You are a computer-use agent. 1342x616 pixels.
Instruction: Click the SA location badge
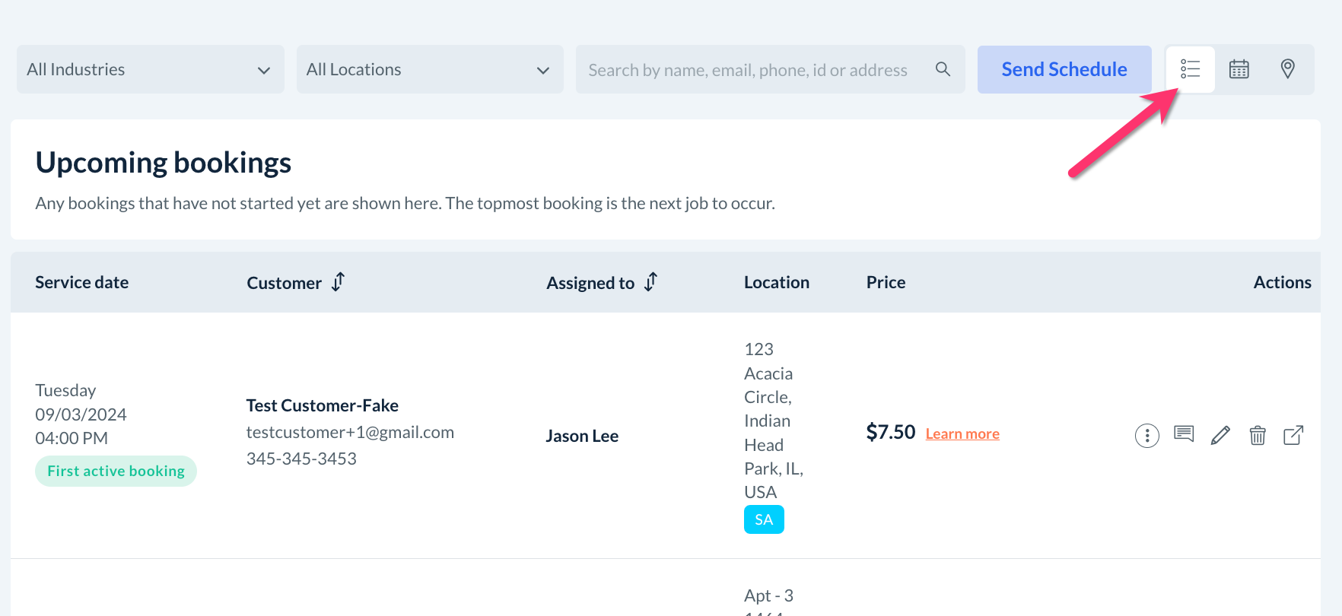pos(764,519)
